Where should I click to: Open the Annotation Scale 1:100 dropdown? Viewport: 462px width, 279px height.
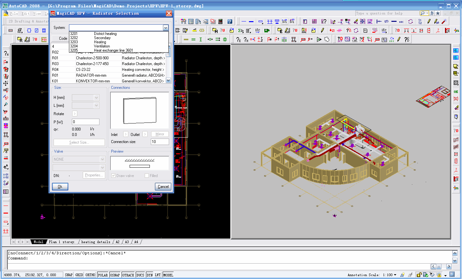[395, 275]
